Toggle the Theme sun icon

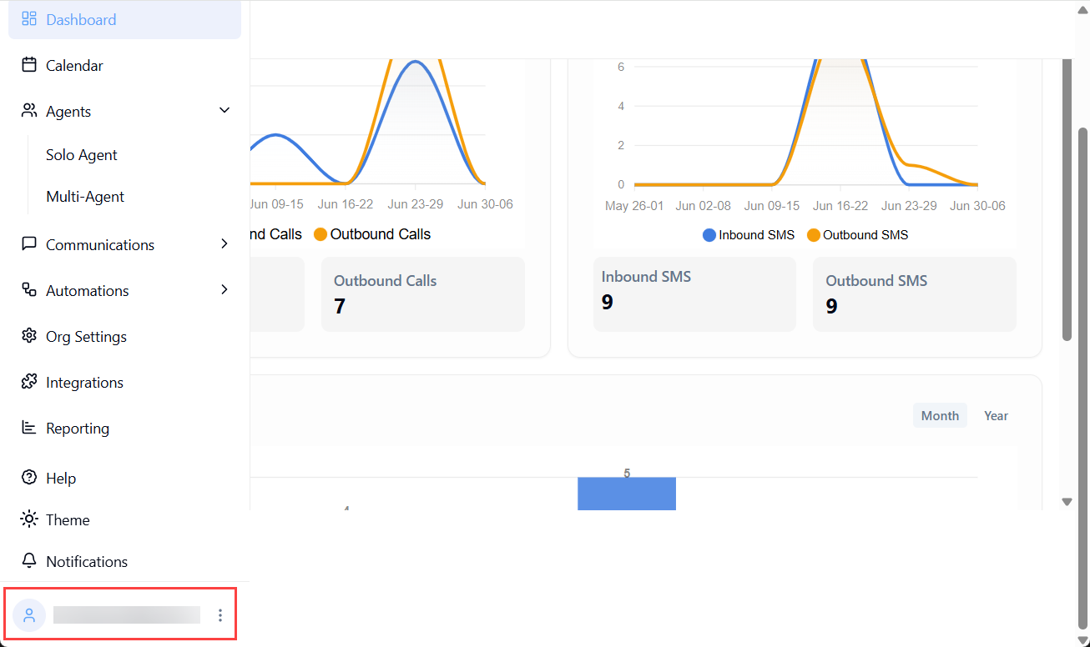coord(29,519)
